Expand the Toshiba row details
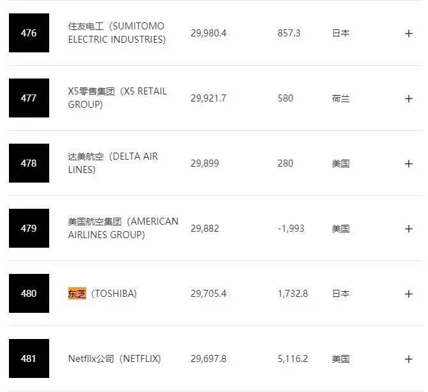Screen dimensions: 428x392 pyautogui.click(x=409, y=294)
